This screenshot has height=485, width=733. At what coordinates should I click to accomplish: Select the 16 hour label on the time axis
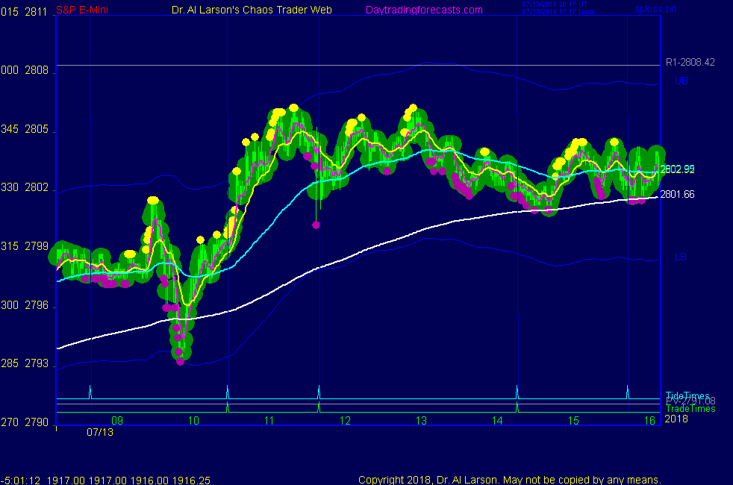point(650,421)
